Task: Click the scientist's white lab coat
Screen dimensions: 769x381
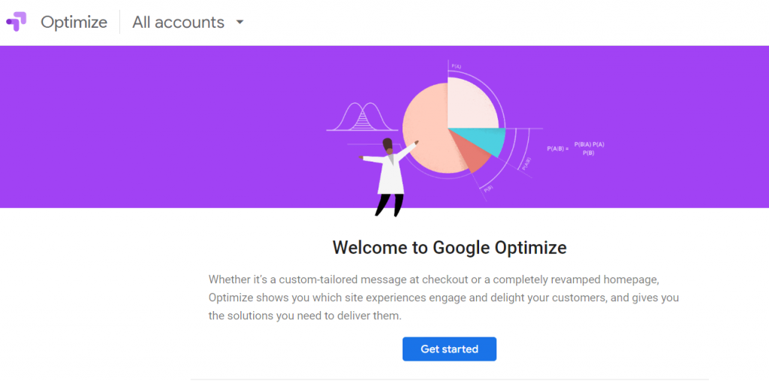Action: coord(391,177)
